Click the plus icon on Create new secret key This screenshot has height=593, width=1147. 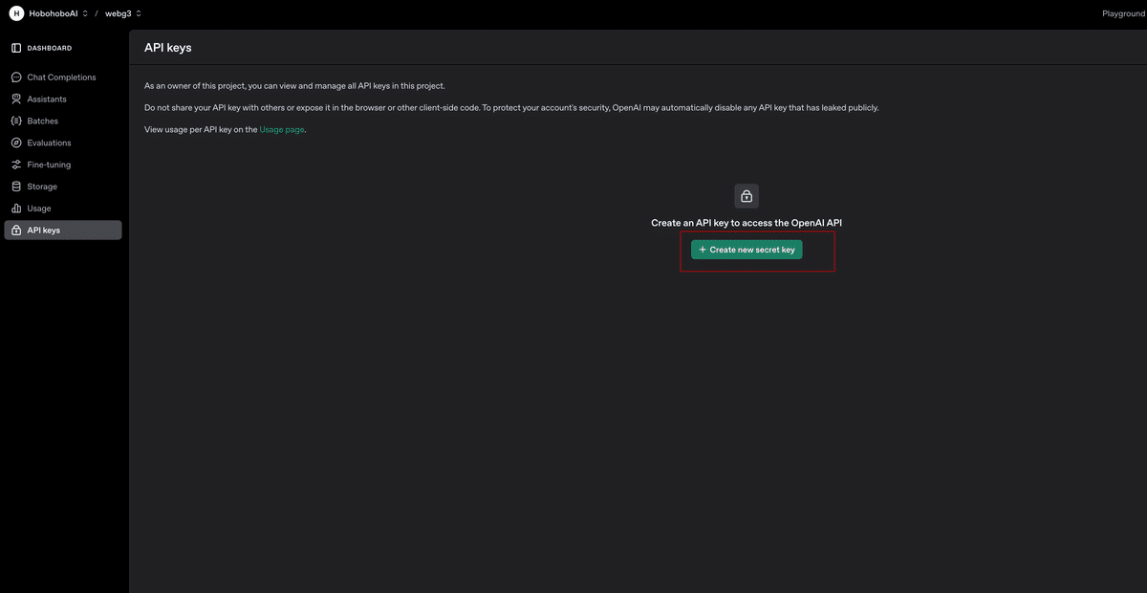point(703,250)
